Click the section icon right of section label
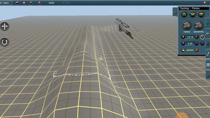The width and height of the screenshot is (210, 118). (x=197, y=50)
